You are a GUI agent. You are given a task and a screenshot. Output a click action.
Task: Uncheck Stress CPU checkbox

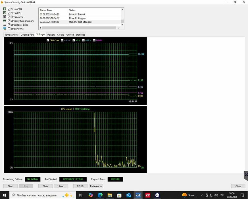(9, 9)
